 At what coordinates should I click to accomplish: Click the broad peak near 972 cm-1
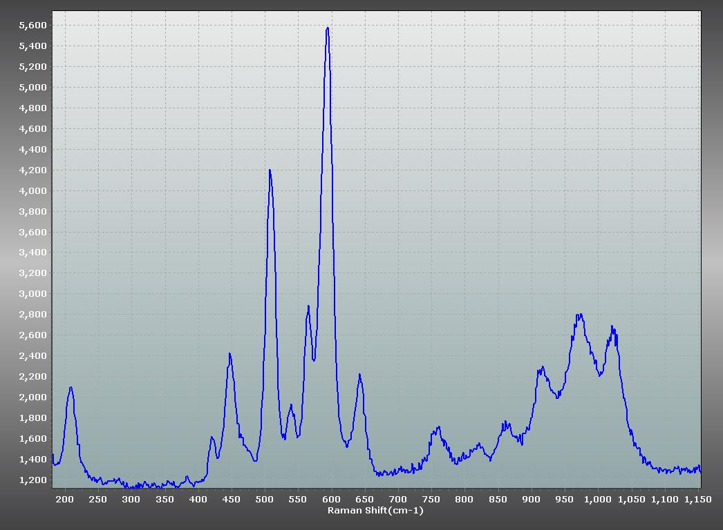coord(580,315)
